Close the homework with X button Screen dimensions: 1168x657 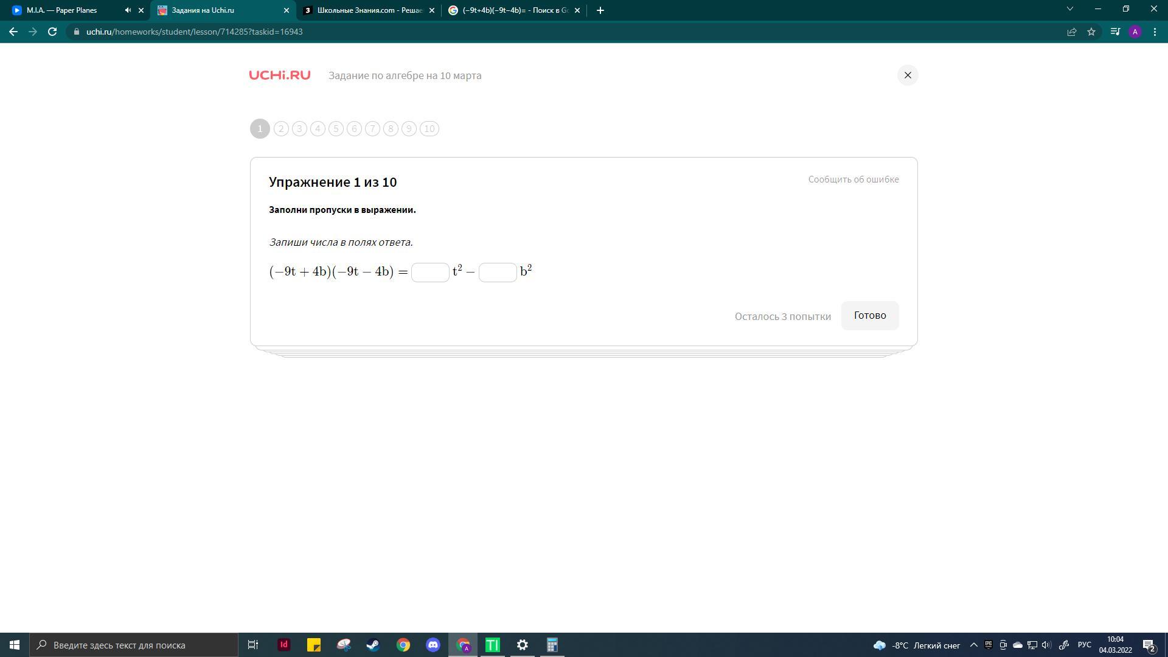coord(907,75)
